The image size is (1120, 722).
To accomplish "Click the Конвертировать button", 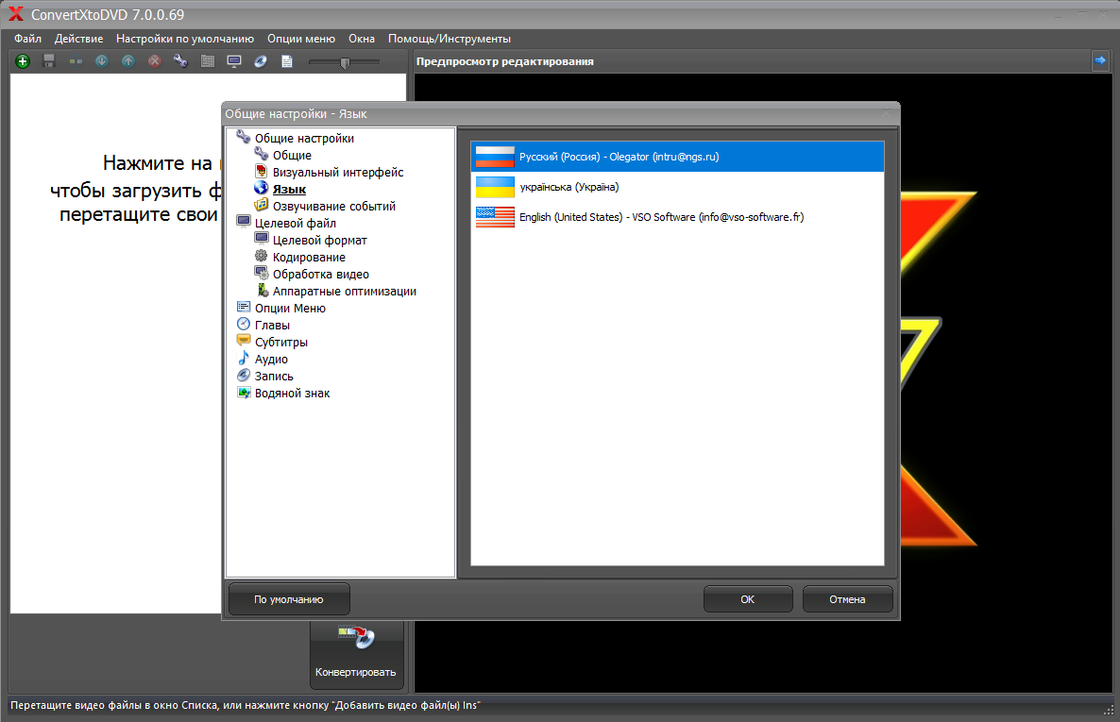I will point(356,655).
